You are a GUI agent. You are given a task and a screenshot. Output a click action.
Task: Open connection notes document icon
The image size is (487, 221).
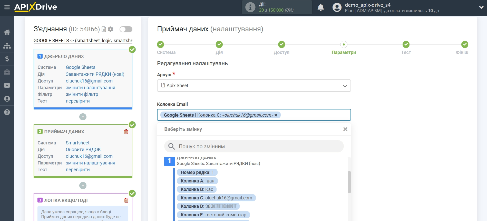[104, 29]
